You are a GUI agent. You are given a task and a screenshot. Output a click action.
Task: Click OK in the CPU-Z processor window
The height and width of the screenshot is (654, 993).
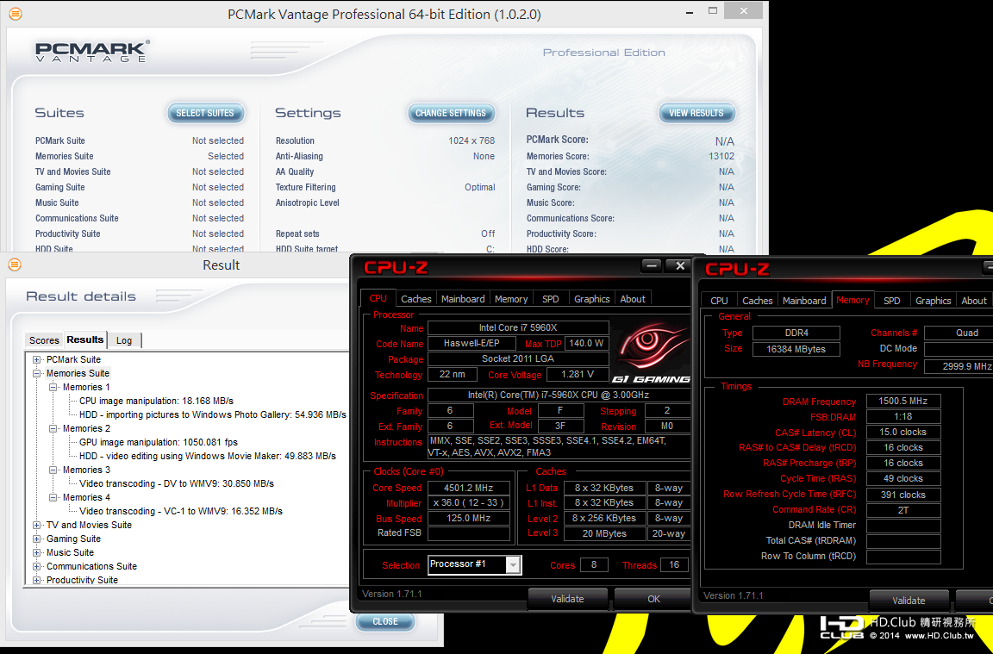[653, 599]
